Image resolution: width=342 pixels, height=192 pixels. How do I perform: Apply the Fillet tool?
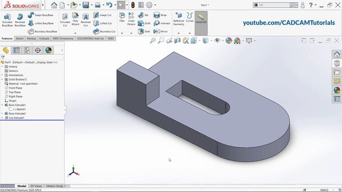[122, 17]
